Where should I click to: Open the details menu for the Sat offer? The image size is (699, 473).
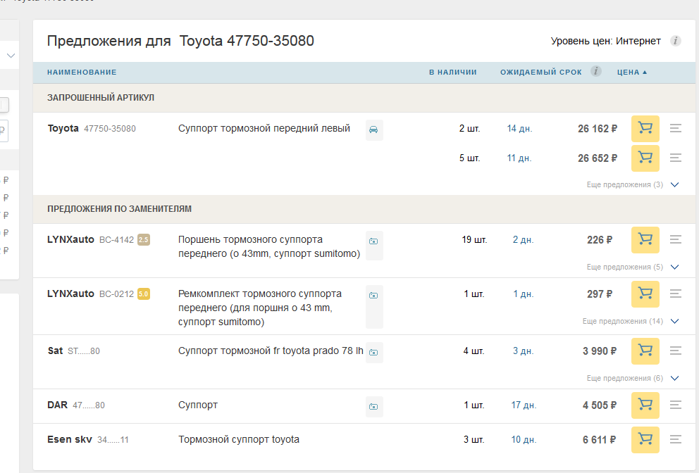click(x=675, y=351)
